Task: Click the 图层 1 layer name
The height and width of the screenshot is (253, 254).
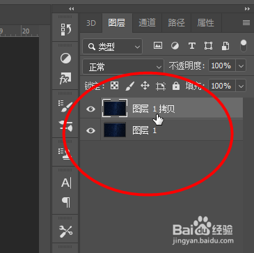Action: coord(144,130)
